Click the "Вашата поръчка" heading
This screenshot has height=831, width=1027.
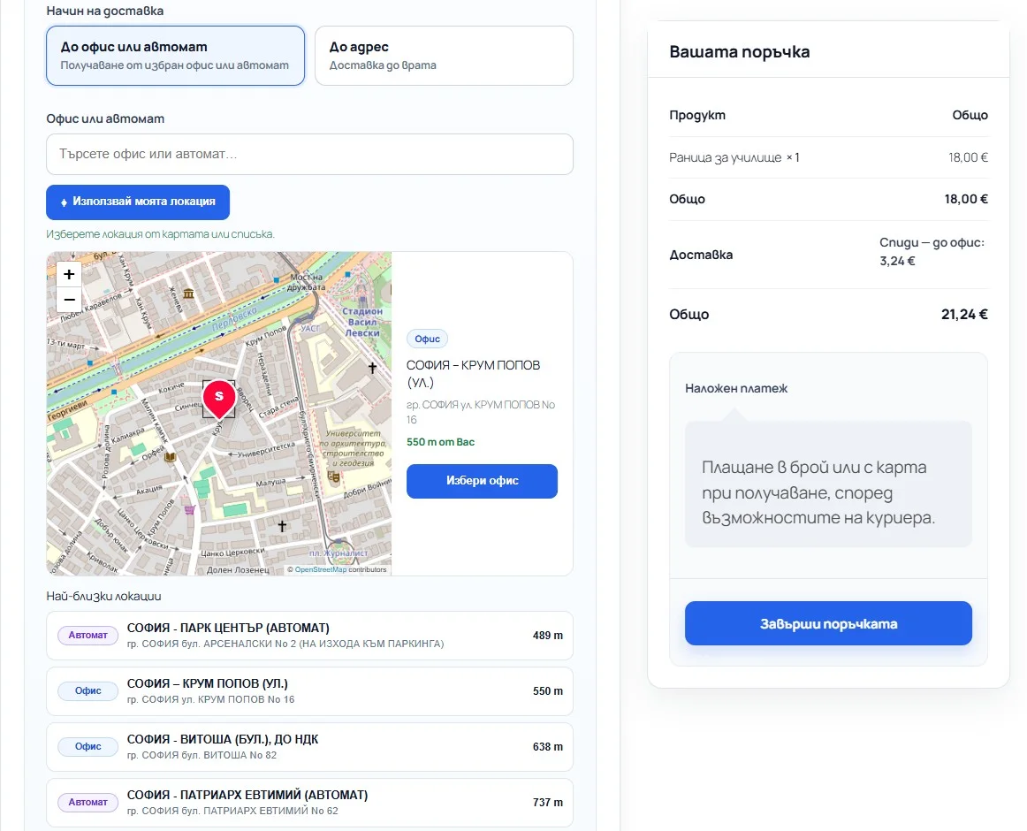point(740,52)
